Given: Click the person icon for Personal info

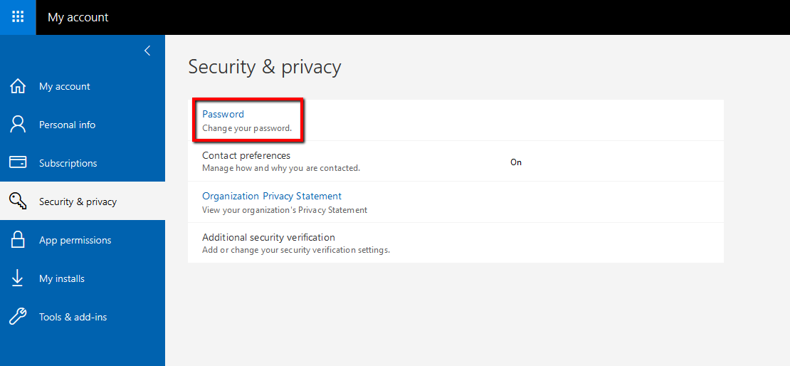Looking at the screenshot, I should pos(18,125).
